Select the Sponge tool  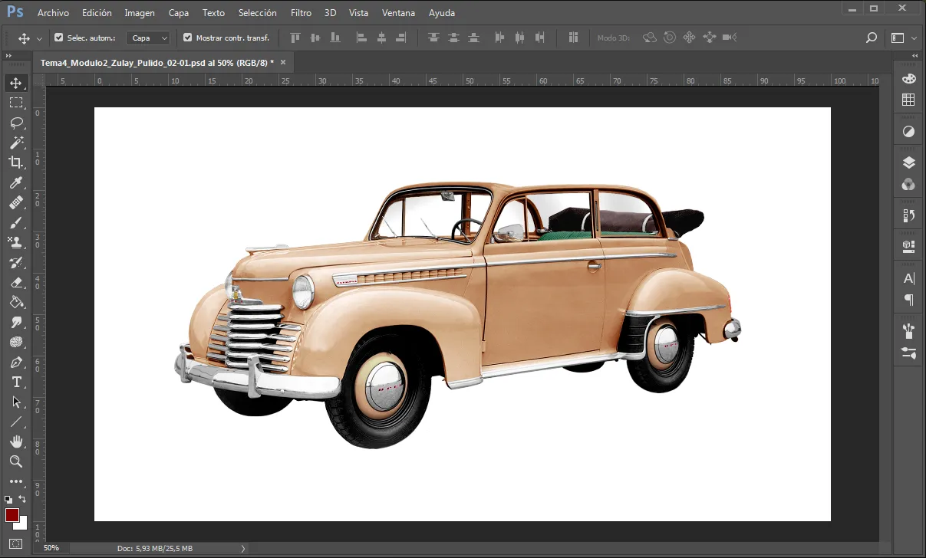point(16,342)
